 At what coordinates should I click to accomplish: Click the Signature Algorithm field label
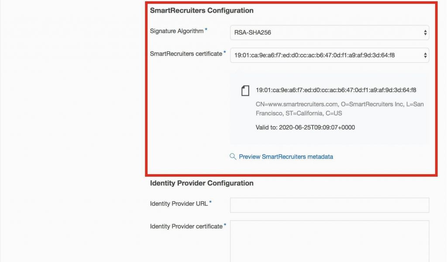(177, 31)
